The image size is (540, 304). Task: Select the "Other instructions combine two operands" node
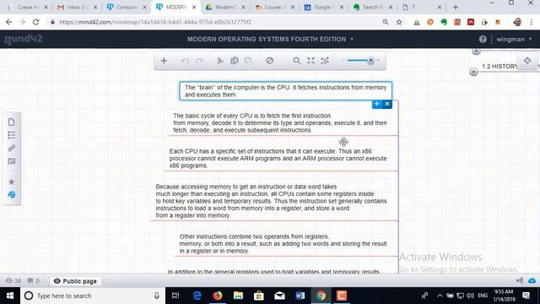[x=283, y=244]
